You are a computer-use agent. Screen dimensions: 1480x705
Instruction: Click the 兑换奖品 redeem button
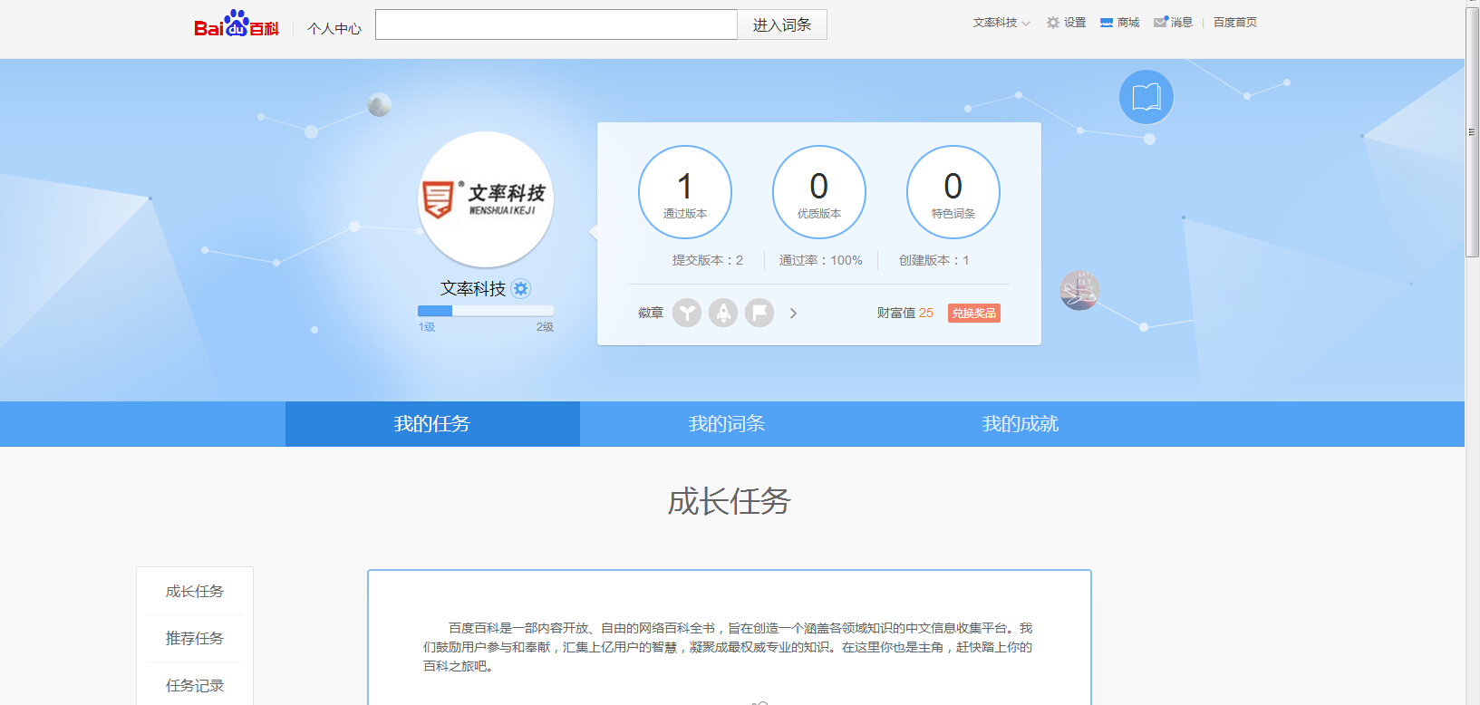tap(974, 314)
